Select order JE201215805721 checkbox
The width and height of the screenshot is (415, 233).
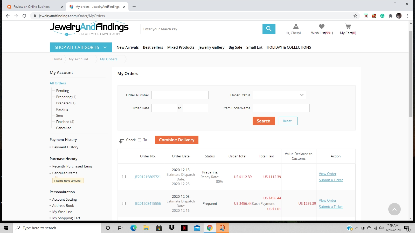124,177
